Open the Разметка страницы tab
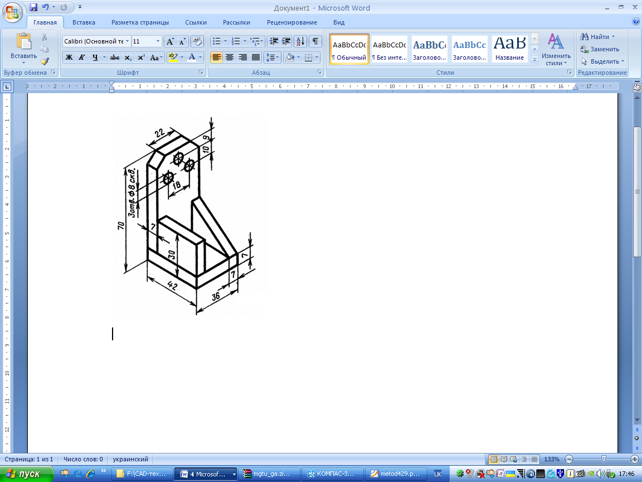 pos(140,22)
